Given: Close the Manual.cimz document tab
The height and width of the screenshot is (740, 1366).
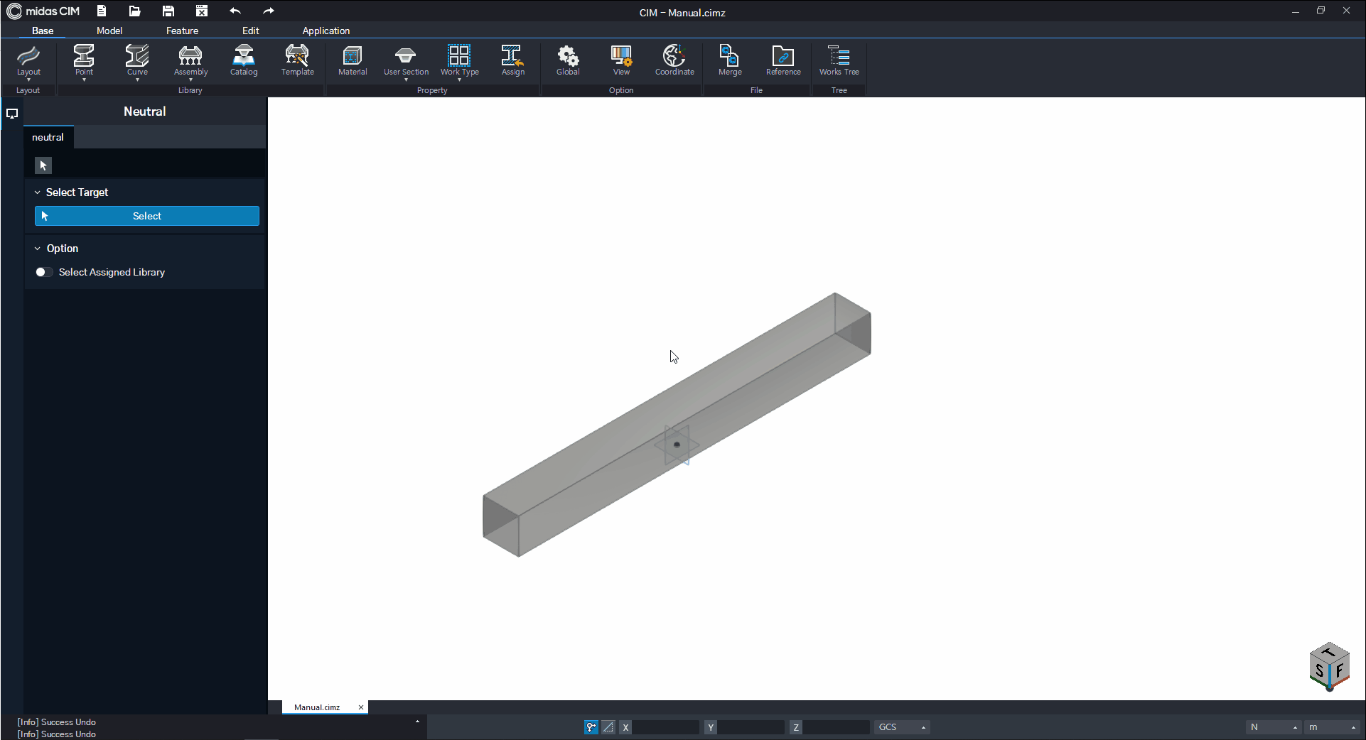Looking at the screenshot, I should pos(361,707).
